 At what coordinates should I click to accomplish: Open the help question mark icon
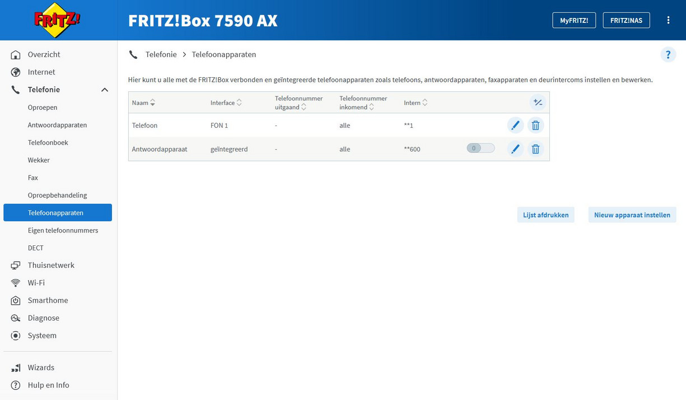[668, 54]
